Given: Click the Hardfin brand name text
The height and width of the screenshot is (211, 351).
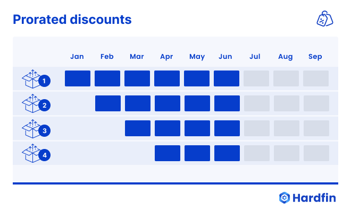Looking at the screenshot, I should click(314, 198).
